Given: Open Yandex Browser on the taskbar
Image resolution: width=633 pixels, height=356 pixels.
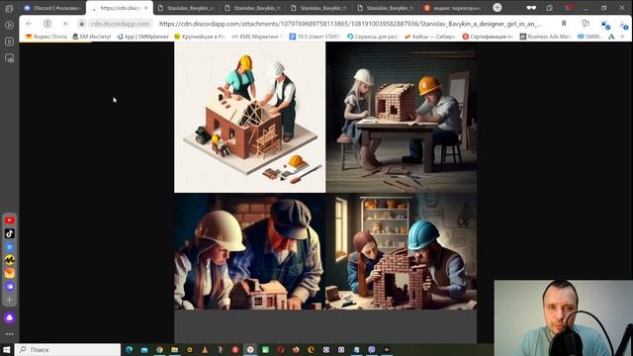Looking at the screenshot, I should (250, 349).
